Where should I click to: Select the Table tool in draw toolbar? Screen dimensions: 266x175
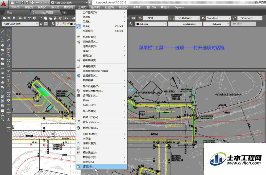(x=3, y=110)
